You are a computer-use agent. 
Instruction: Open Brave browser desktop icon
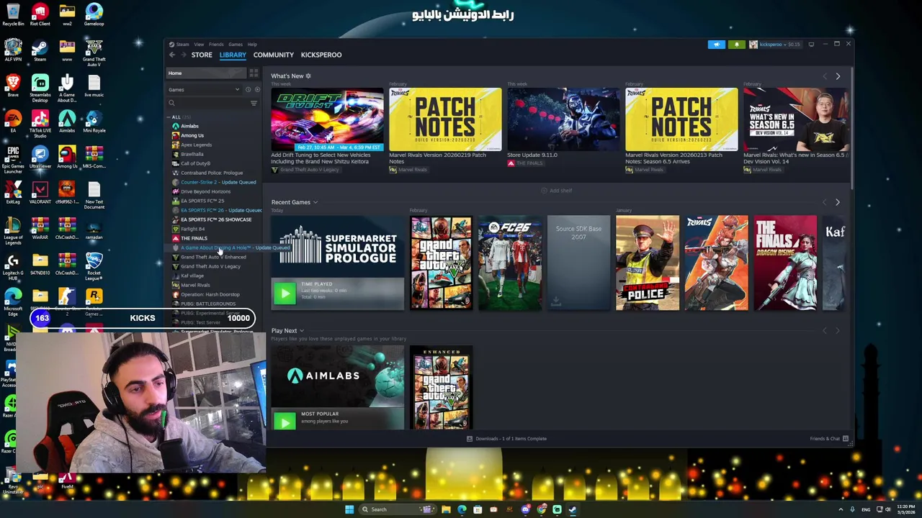pyautogui.click(x=13, y=86)
